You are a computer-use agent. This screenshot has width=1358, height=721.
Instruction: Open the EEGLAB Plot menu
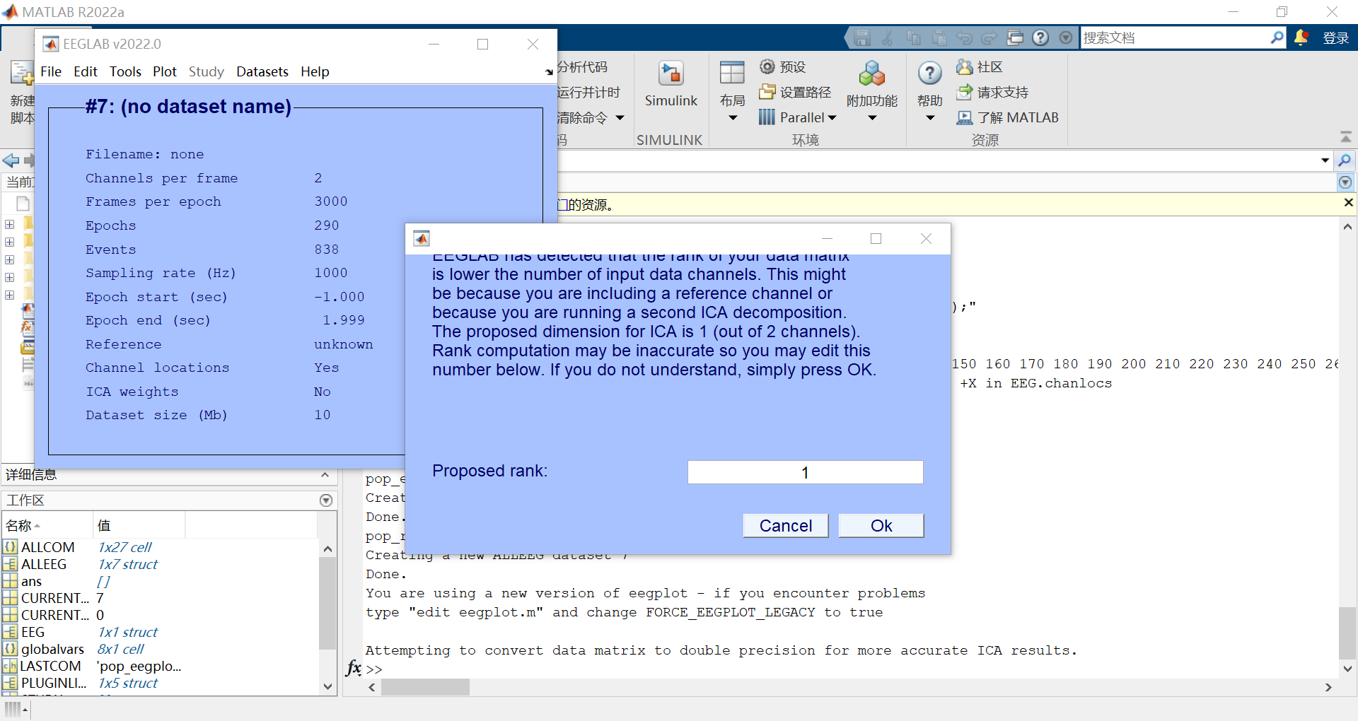pos(165,71)
